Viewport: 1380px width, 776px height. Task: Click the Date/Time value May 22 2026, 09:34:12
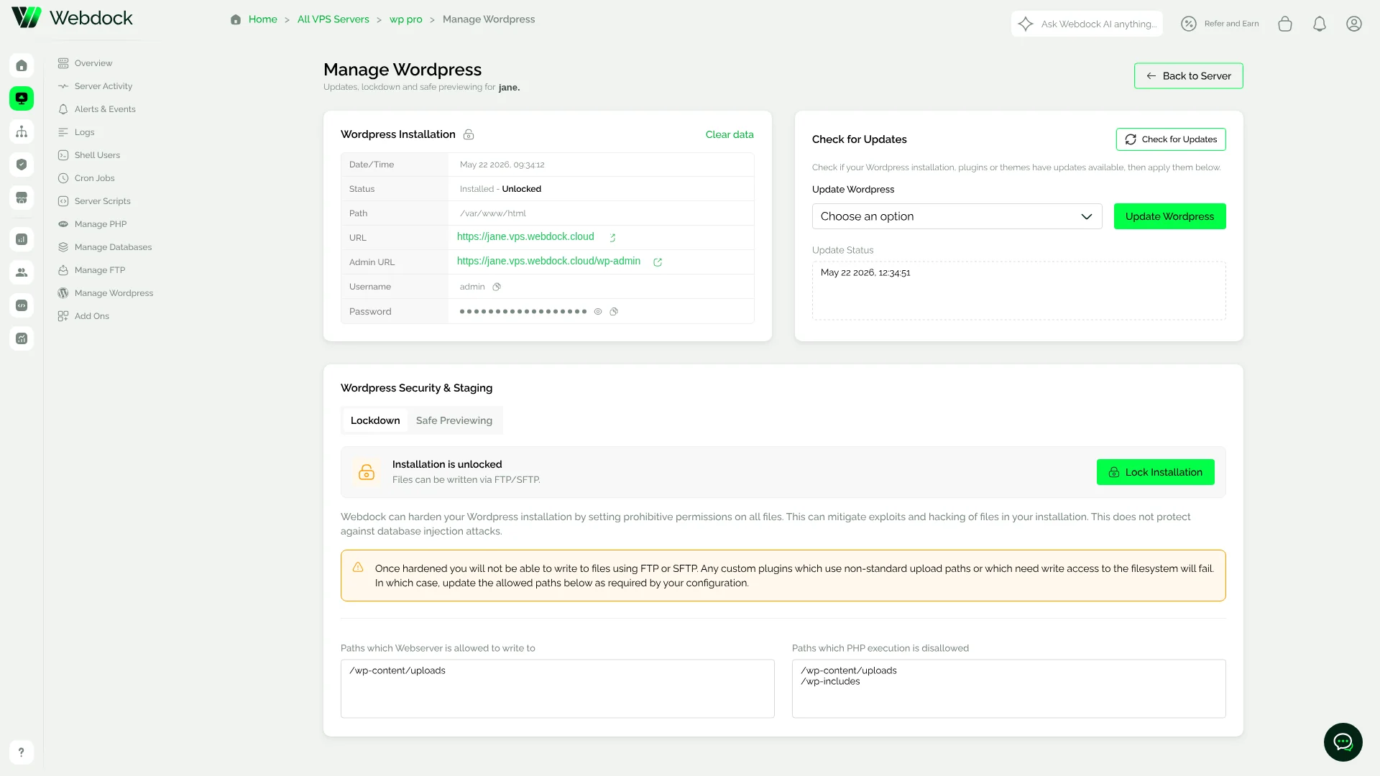(502, 165)
